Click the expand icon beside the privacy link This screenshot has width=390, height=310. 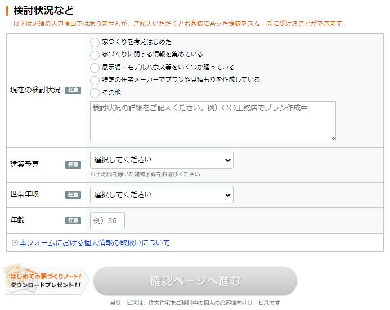[x=15, y=243]
